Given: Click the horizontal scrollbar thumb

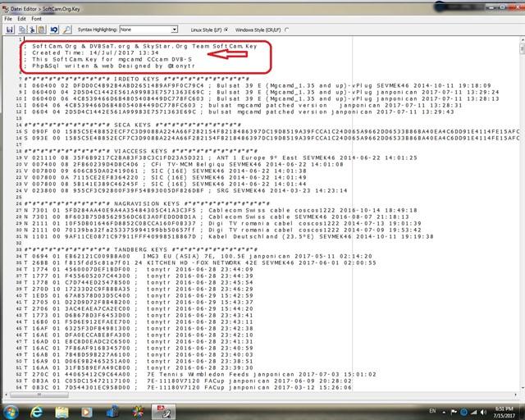Looking at the screenshot, I should tap(39, 395).
